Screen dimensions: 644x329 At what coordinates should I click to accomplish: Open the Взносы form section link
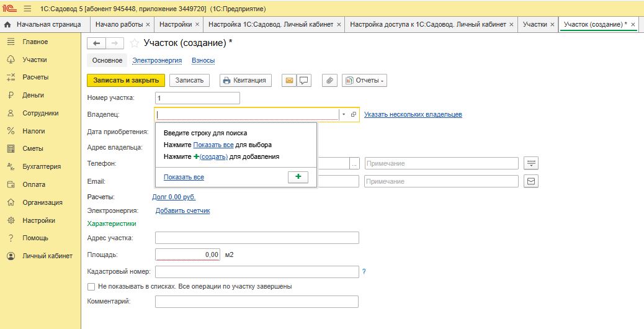coord(203,60)
